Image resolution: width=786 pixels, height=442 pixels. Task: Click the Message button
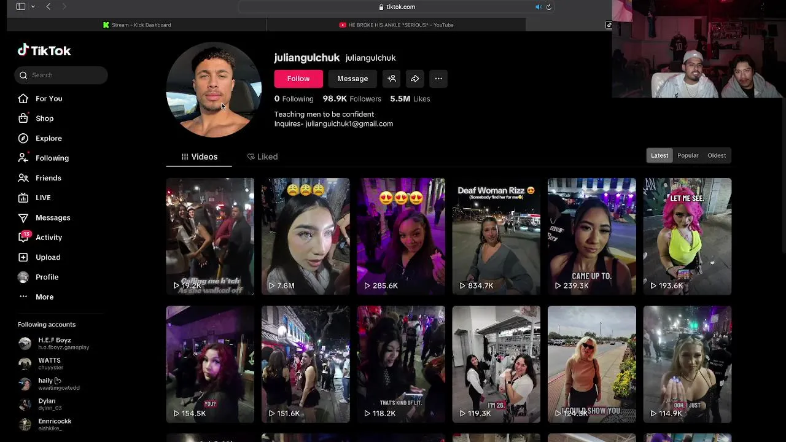(352, 79)
